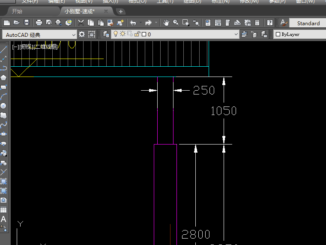The image size is (326, 245).
Task: Select the Revision Cloud tool
Action: [x=3, y=115]
